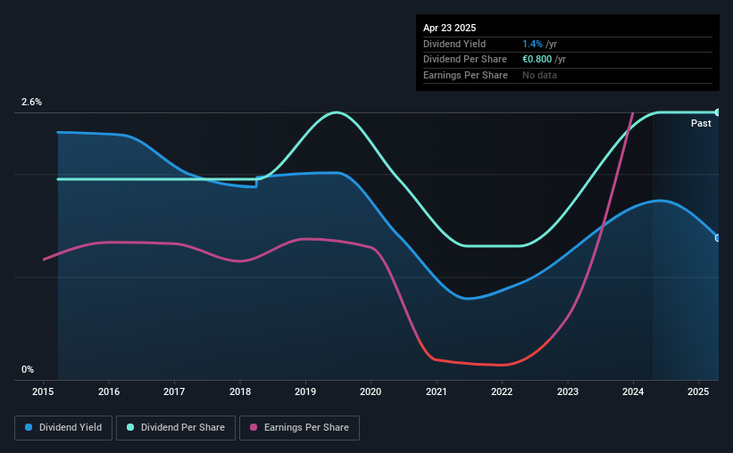The image size is (733, 453).
Task: Click the 2025 x-axis label
Action: 698,391
